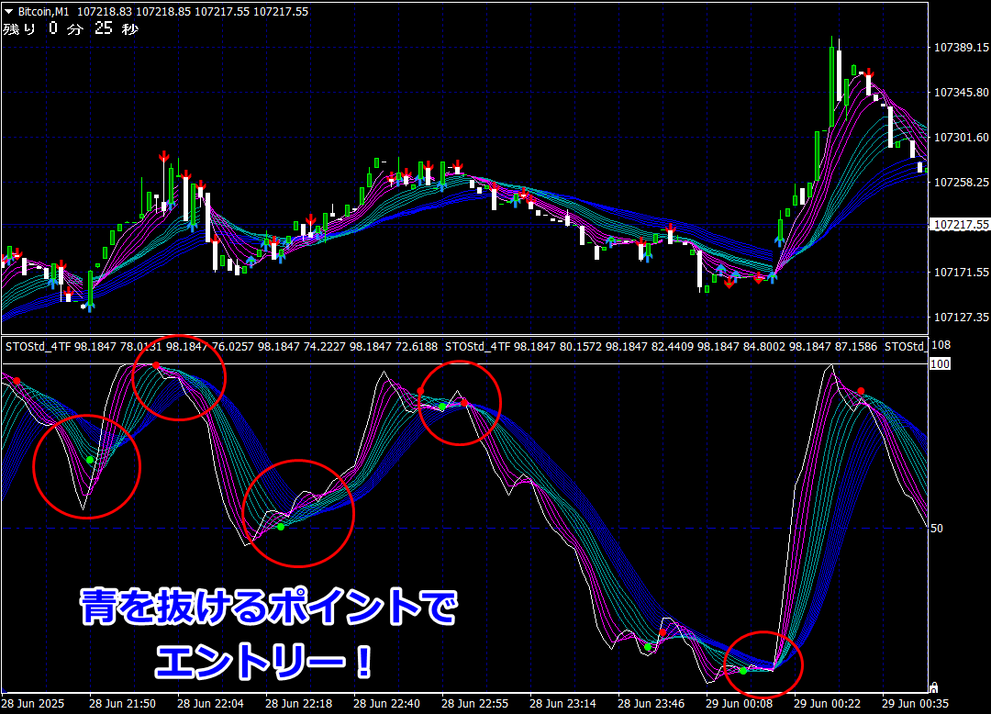This screenshot has width=991, height=714.
Task: Click the Bitcoin,M1 symbol title
Action: [44, 11]
